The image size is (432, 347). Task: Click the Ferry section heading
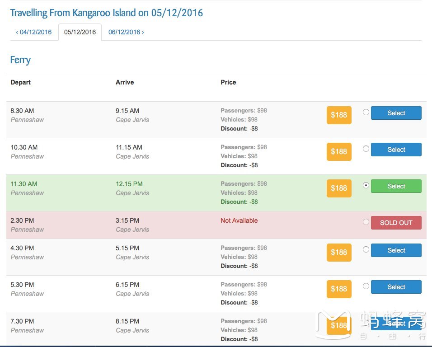[x=20, y=60]
